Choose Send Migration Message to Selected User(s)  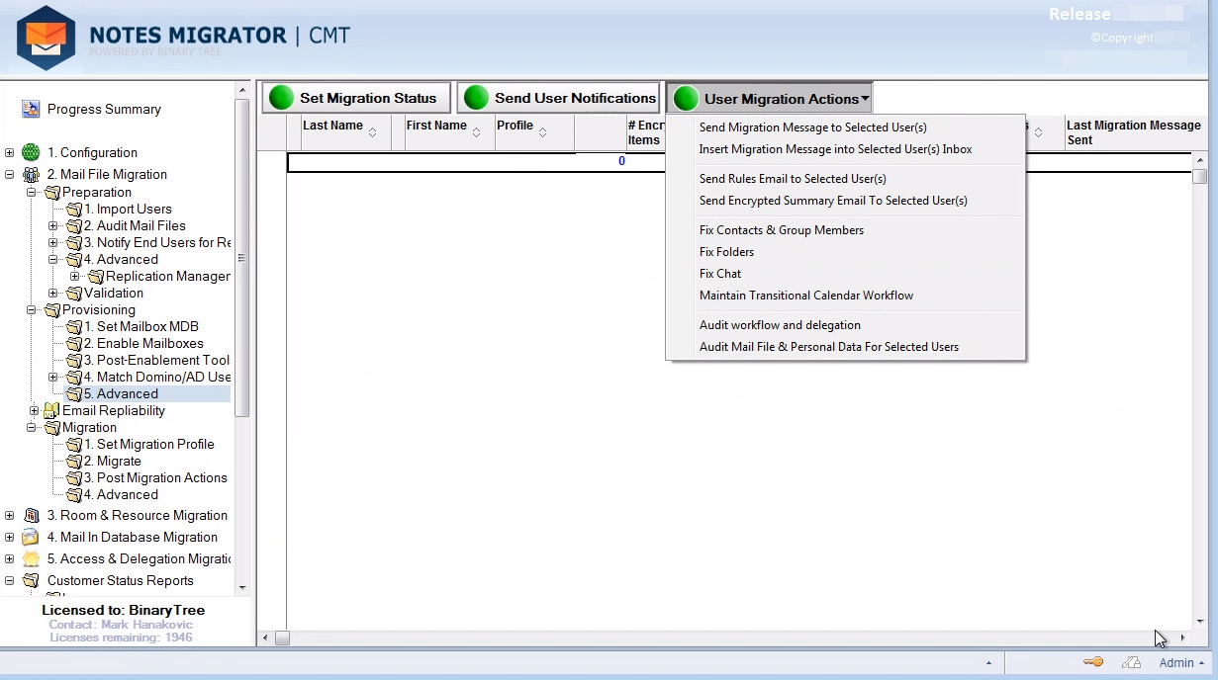813,127
